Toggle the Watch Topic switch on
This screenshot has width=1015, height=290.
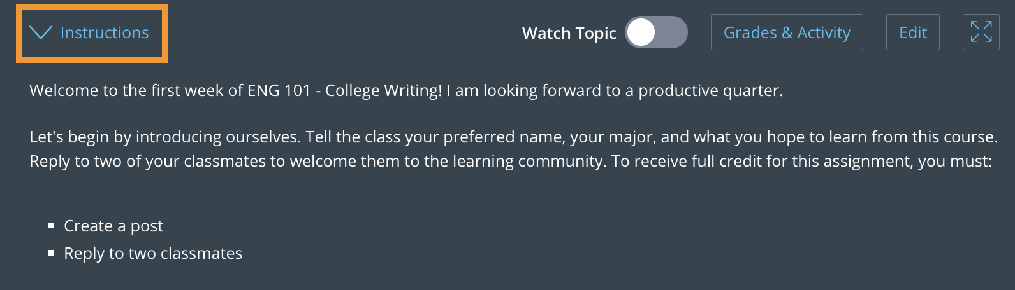(x=656, y=32)
